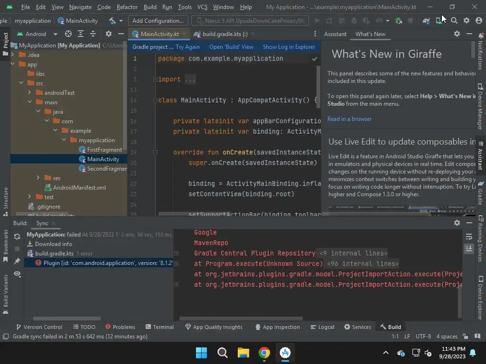This screenshot has width=486, height=364.
Task: Switch to the build.gradle.kts editor tab
Action: pyautogui.click(x=224, y=34)
